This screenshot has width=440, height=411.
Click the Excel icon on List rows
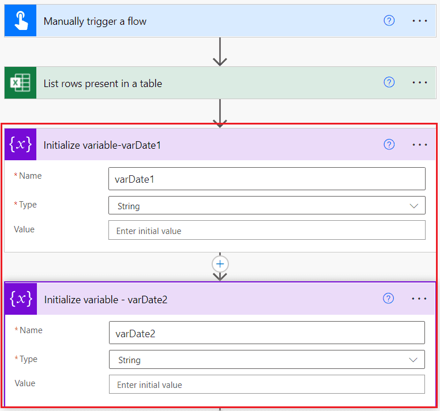click(x=21, y=83)
